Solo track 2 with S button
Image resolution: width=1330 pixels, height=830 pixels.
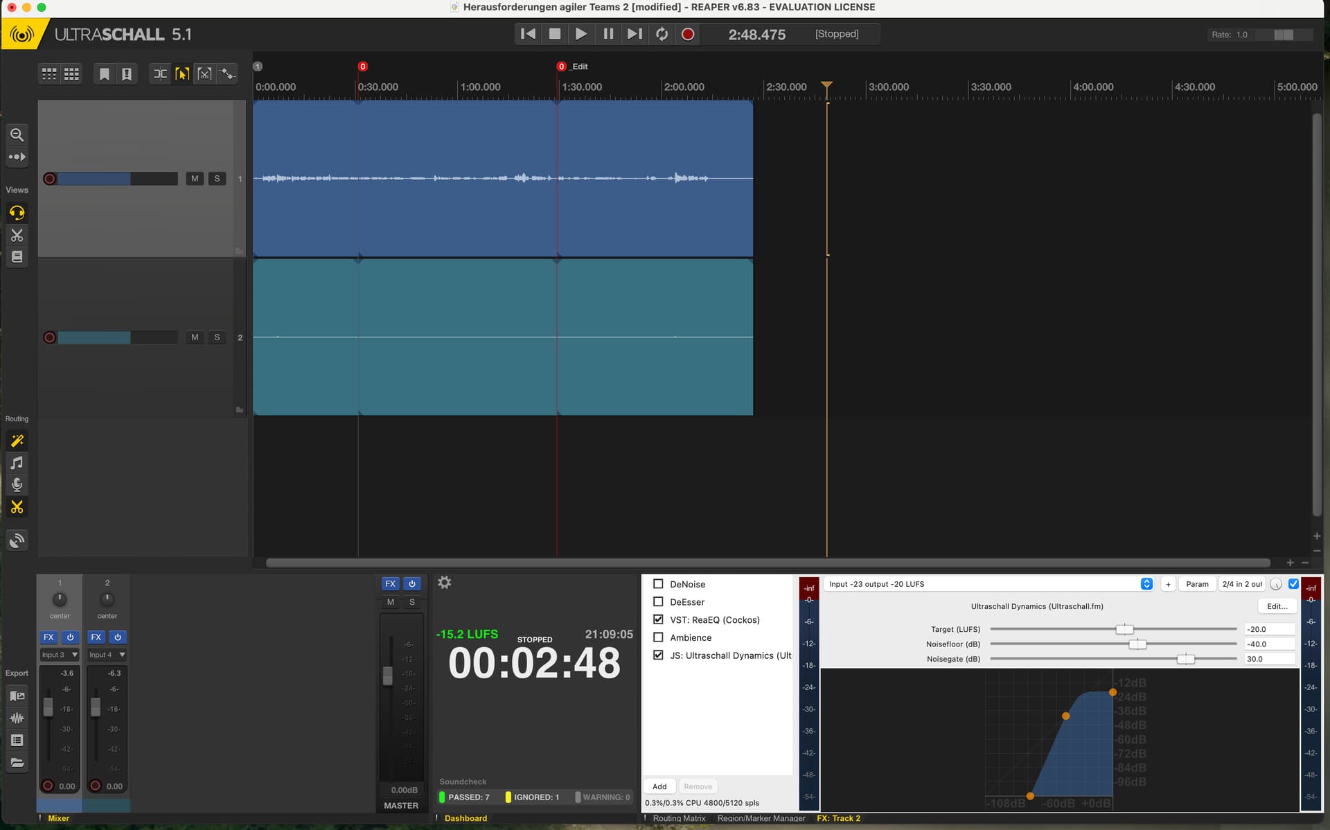[217, 337]
